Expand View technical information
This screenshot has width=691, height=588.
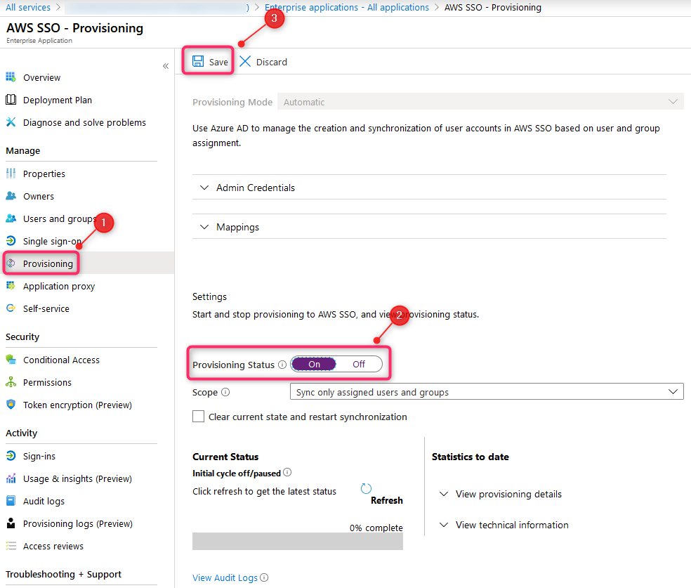pyautogui.click(x=504, y=525)
